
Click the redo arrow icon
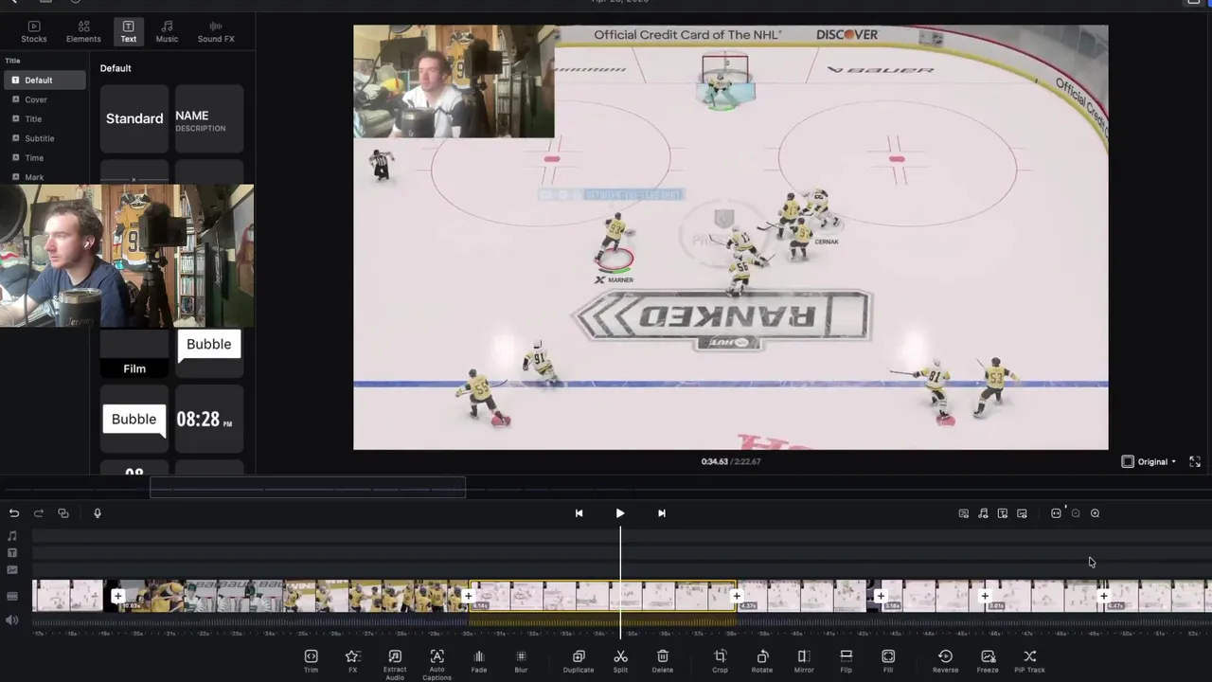39,513
